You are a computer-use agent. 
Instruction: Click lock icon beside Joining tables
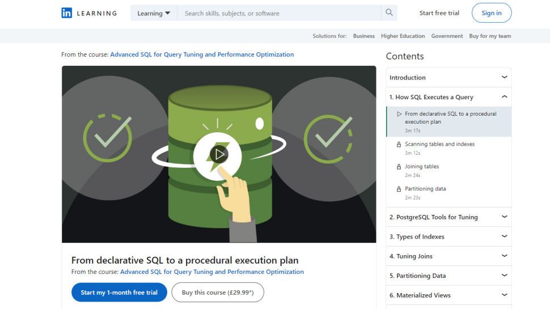tap(399, 167)
